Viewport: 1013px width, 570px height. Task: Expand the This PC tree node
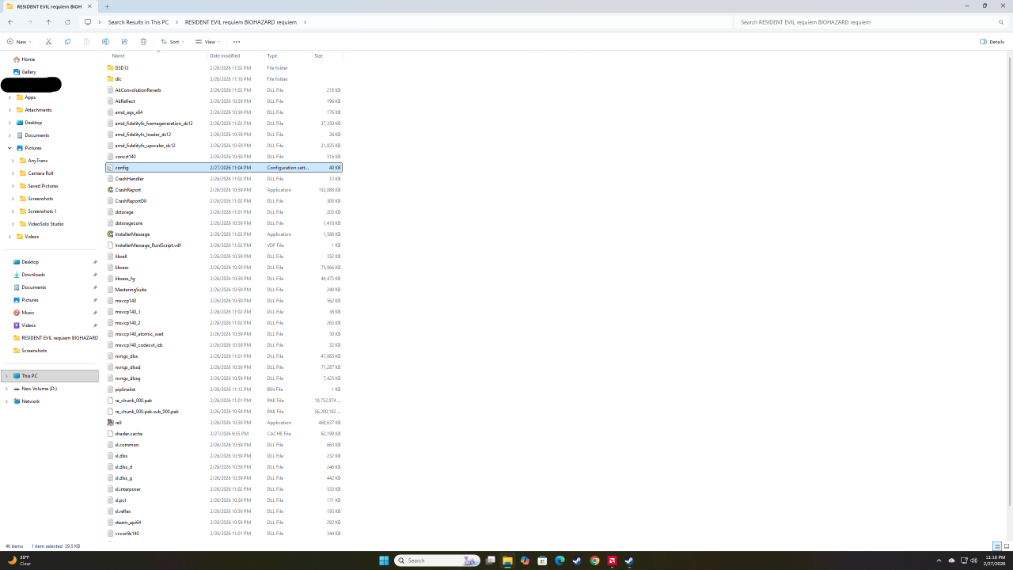(6, 376)
